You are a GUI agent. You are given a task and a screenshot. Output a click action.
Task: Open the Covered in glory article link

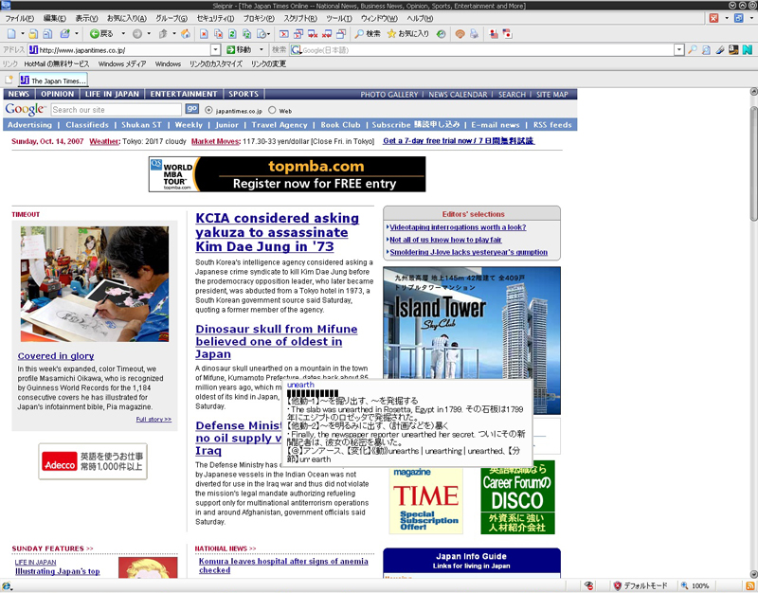56,356
